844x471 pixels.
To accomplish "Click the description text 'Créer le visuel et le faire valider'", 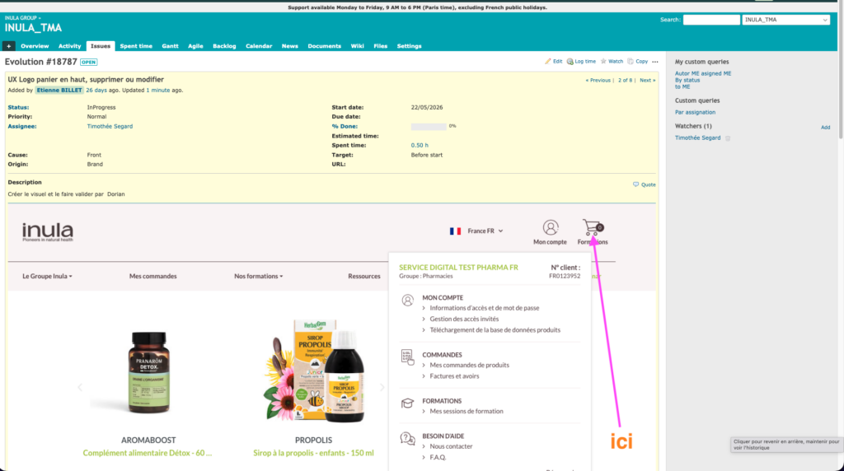I will [55, 194].
